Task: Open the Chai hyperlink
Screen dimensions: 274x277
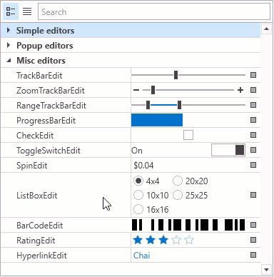Action: tap(142, 256)
